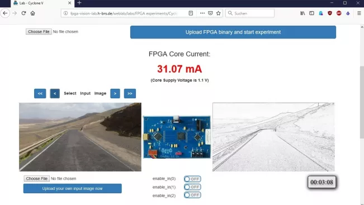This screenshot has width=364, height=205.
Task: Click Upload your own input image now
Action: (73, 189)
